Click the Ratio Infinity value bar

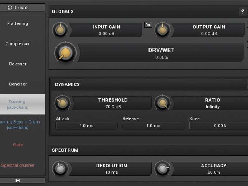coord(210,103)
